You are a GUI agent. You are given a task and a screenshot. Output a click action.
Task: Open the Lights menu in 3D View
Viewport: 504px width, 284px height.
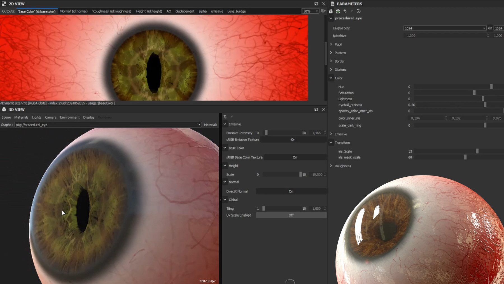37,117
